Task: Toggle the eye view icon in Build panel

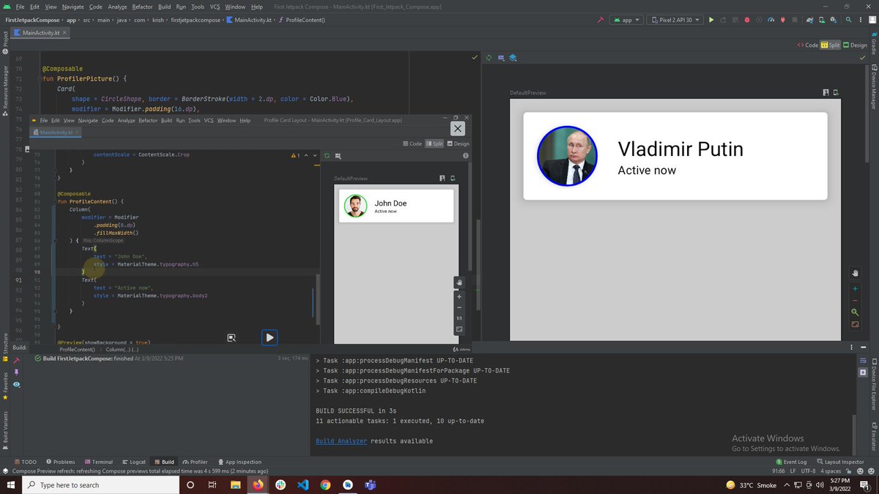Action: pyautogui.click(x=16, y=384)
